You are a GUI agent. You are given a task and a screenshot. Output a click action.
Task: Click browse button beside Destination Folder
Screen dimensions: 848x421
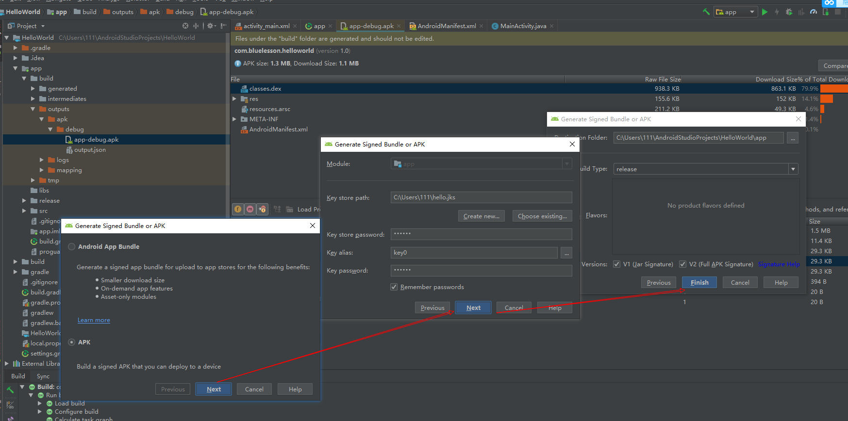pyautogui.click(x=793, y=138)
